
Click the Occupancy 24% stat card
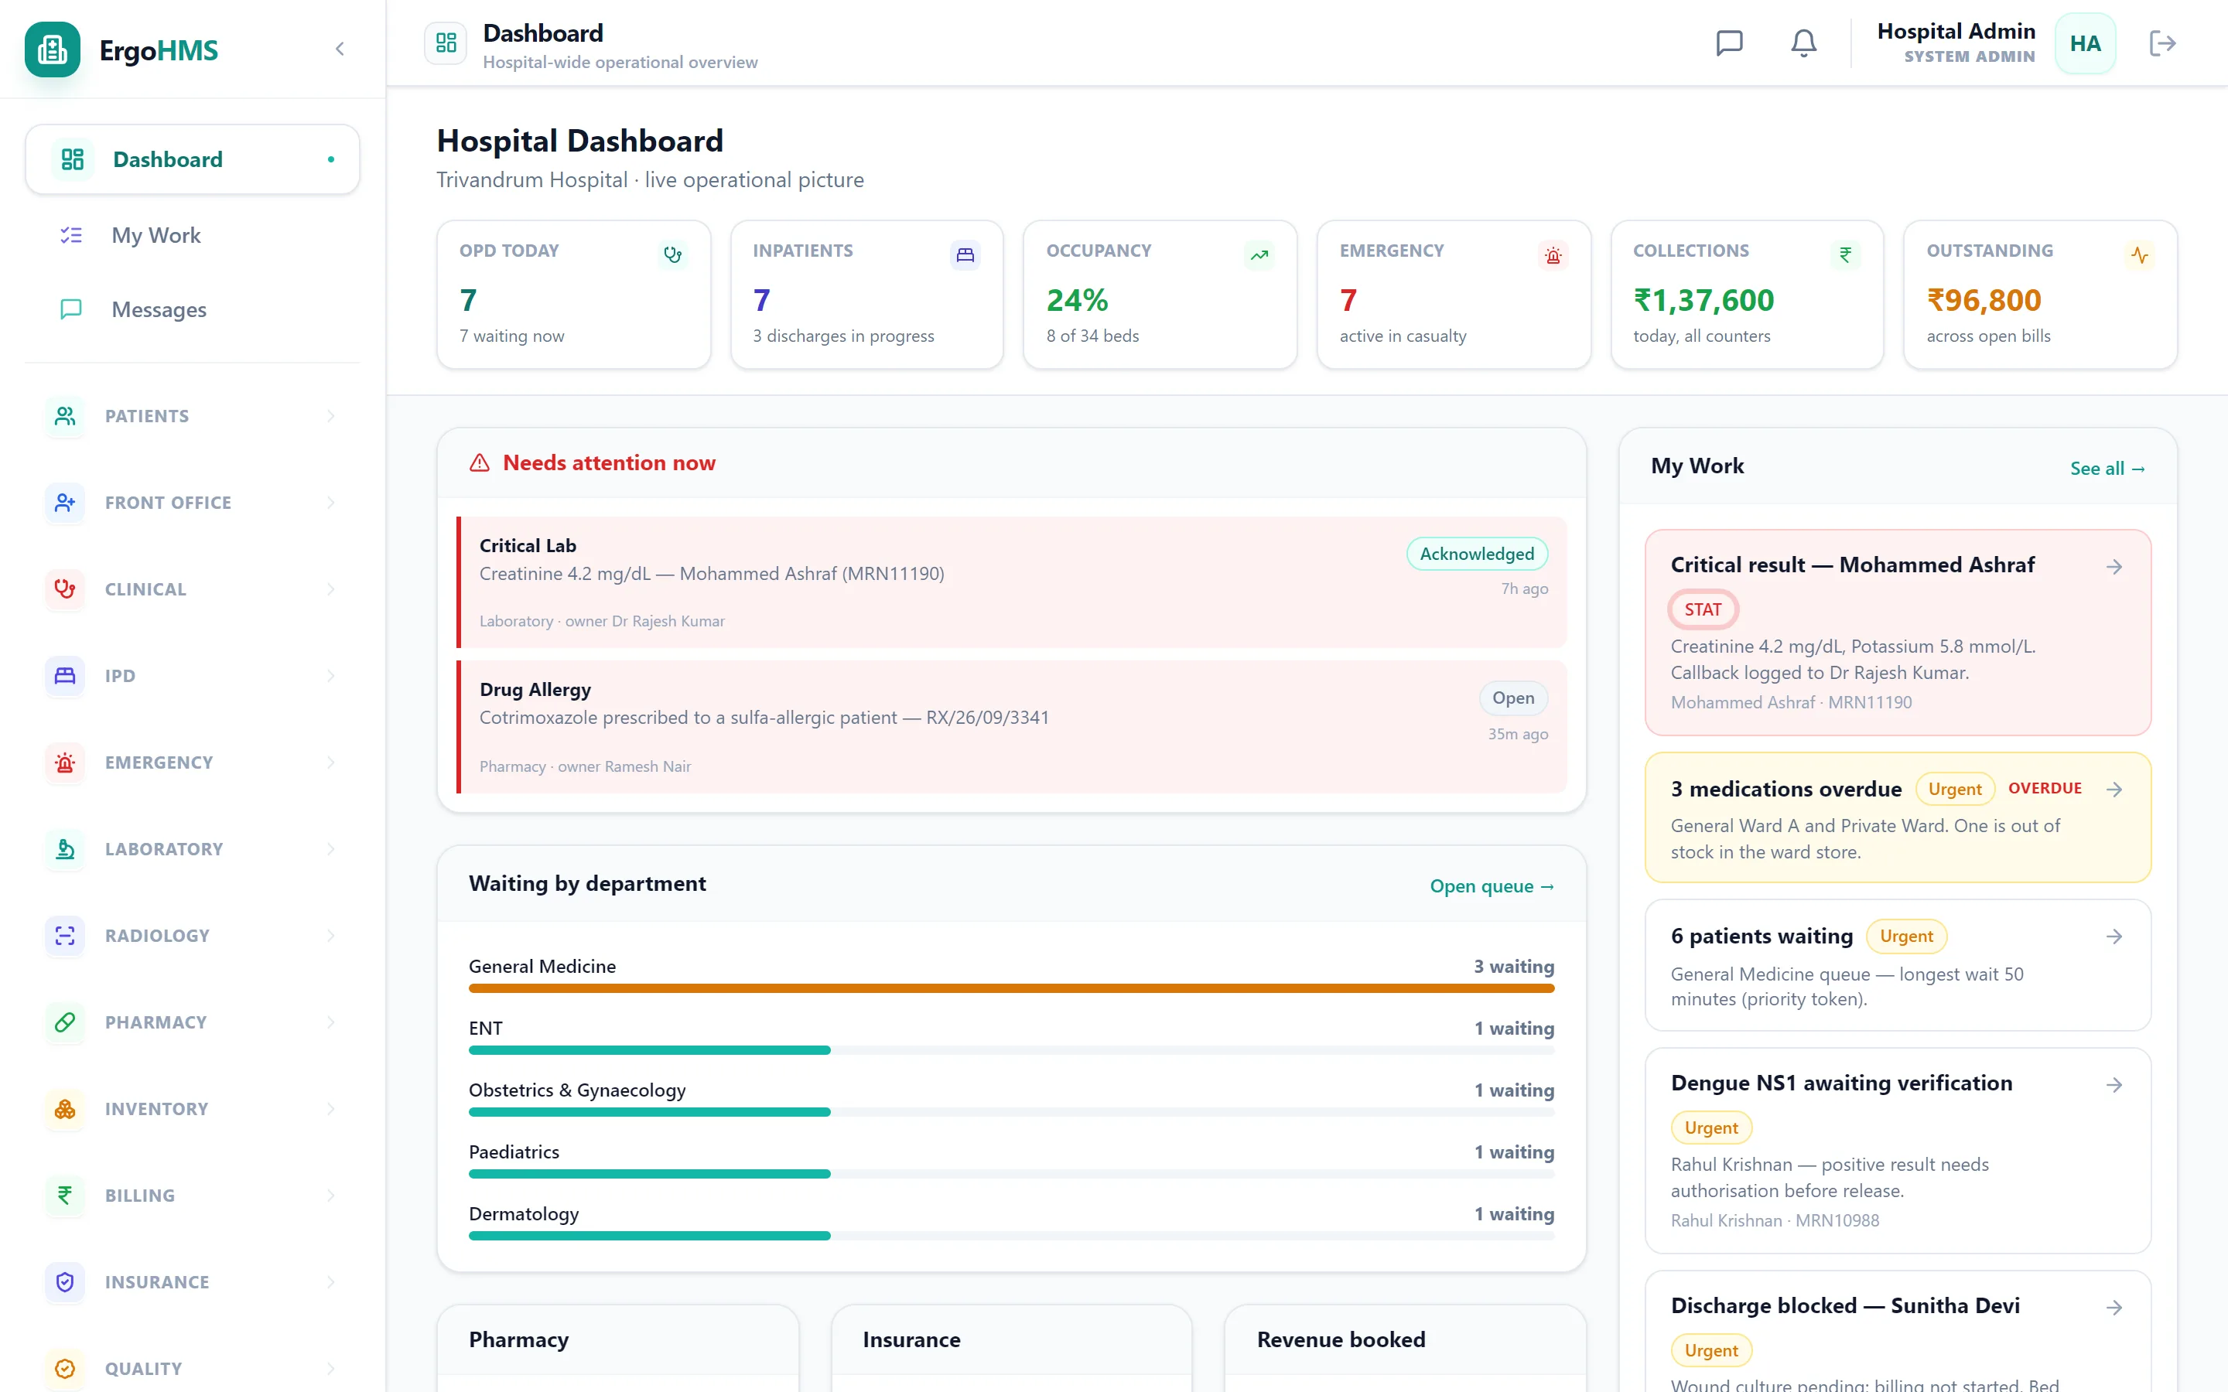(1160, 295)
